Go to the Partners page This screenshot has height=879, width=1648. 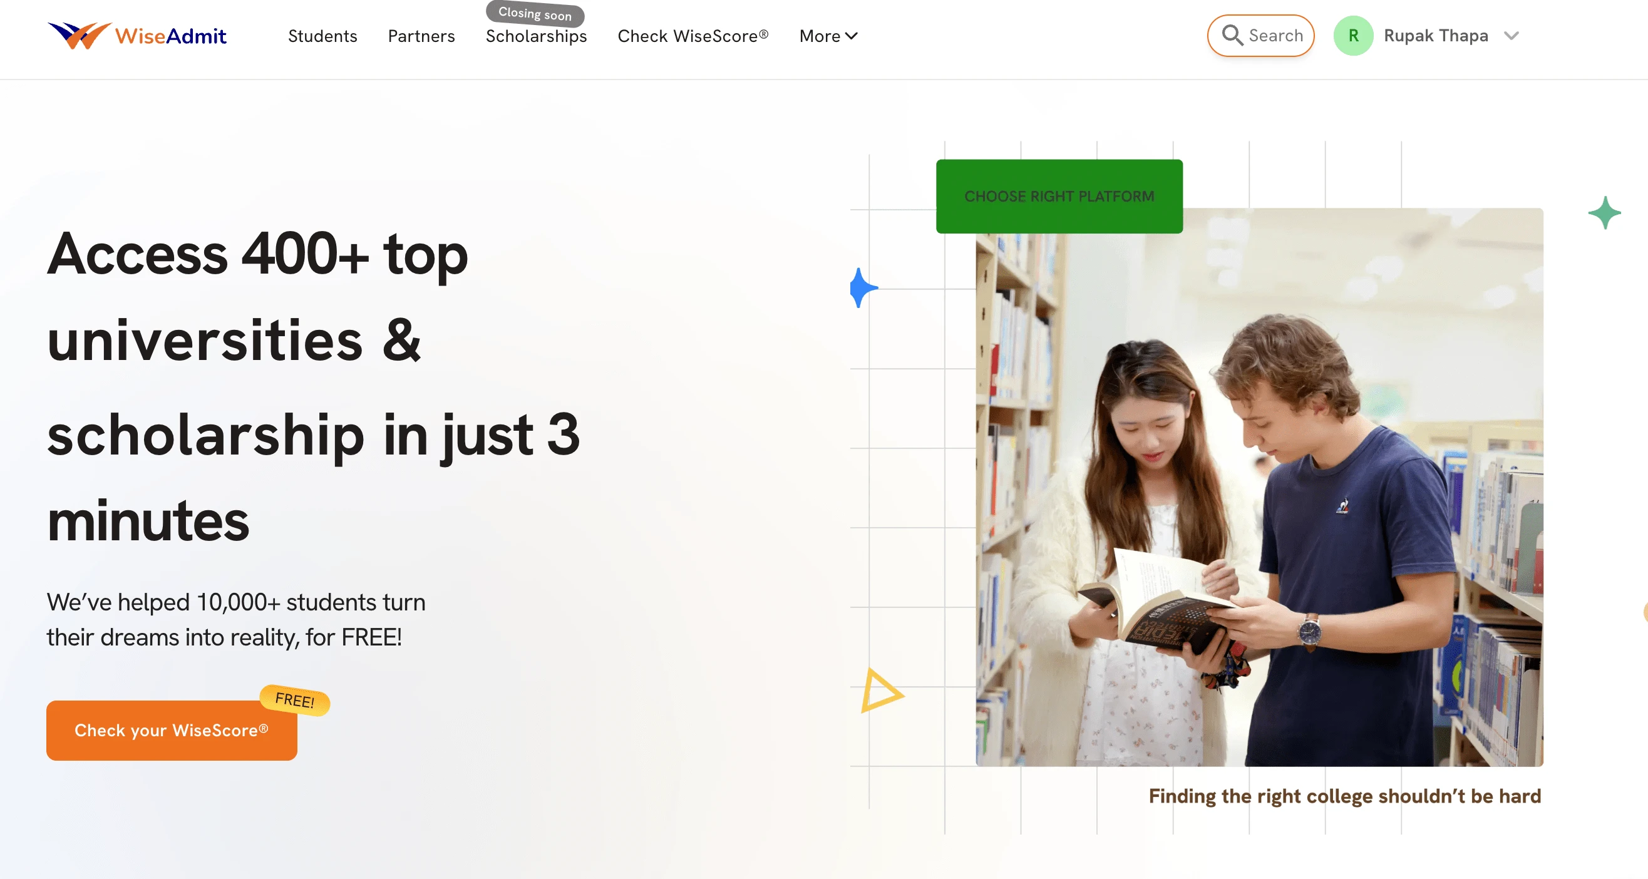pyautogui.click(x=421, y=36)
